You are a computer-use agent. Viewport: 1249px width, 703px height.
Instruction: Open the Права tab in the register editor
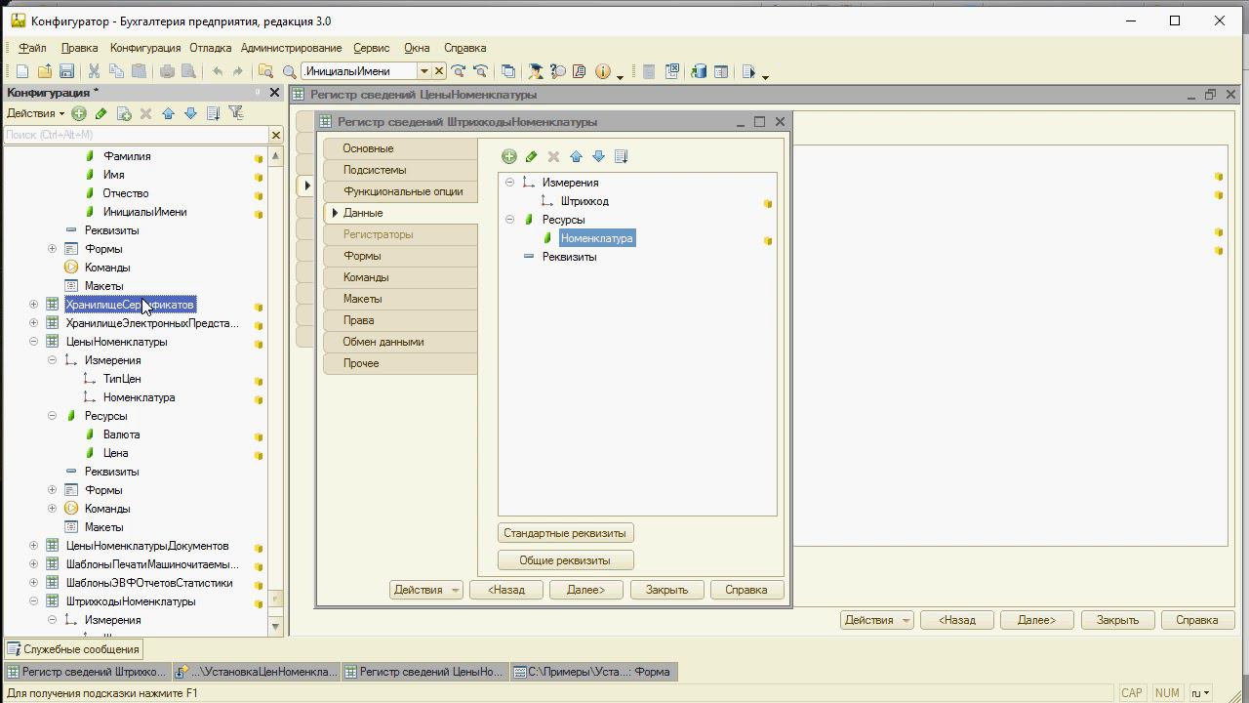[x=400, y=320]
